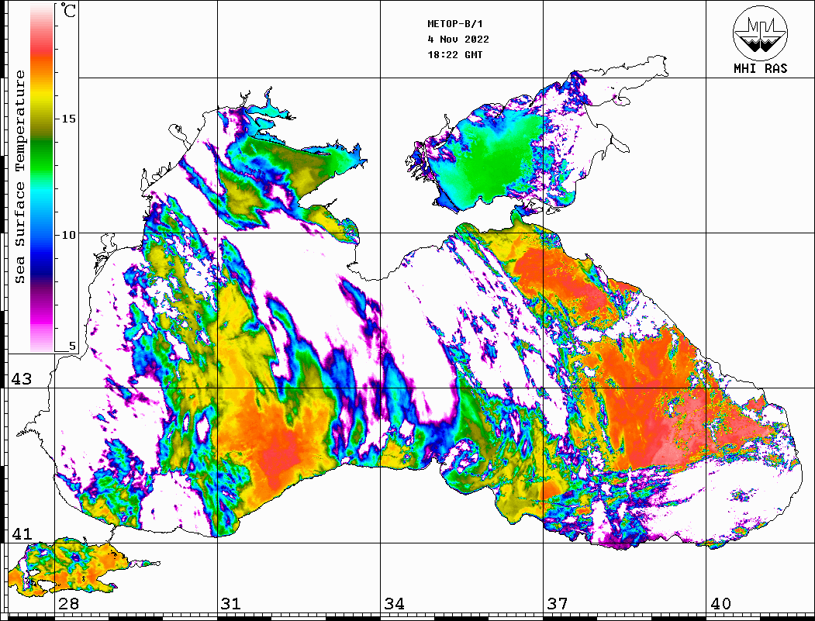Screen dimensions: 815x621
Task: Click the 10 value on color scale
Action: tap(68, 235)
